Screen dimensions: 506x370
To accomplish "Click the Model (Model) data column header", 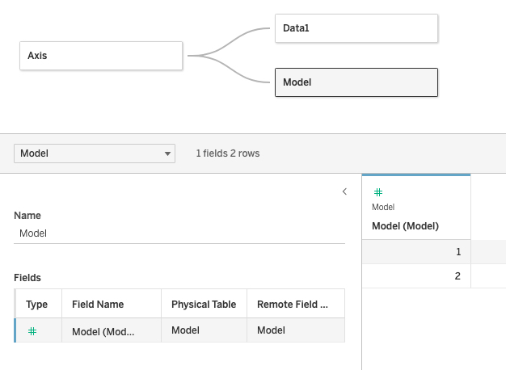I will [x=416, y=208].
